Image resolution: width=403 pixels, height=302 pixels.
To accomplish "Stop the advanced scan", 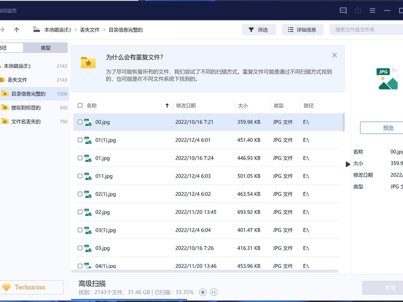I will (x=203, y=292).
